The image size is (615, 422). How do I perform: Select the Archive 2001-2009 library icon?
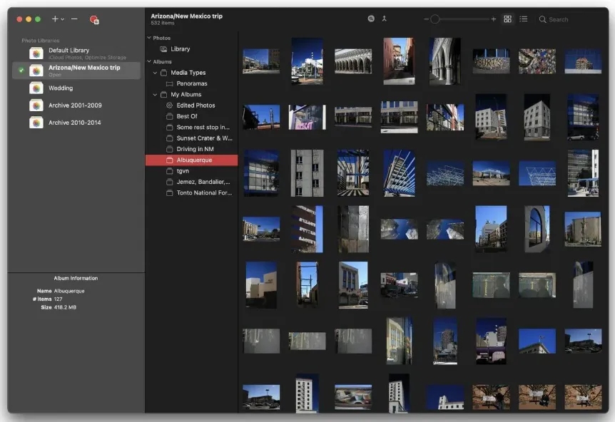point(36,105)
